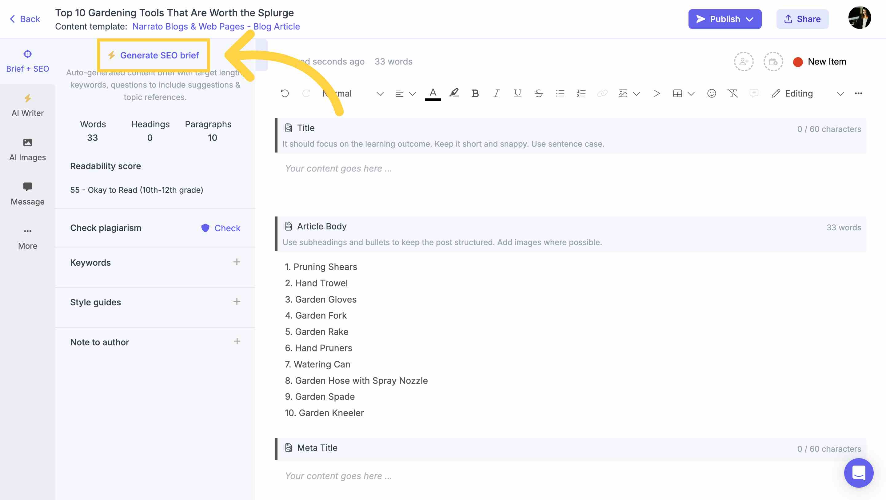886x500 pixels.
Task: Open the AI Images tab
Action: pyautogui.click(x=27, y=150)
